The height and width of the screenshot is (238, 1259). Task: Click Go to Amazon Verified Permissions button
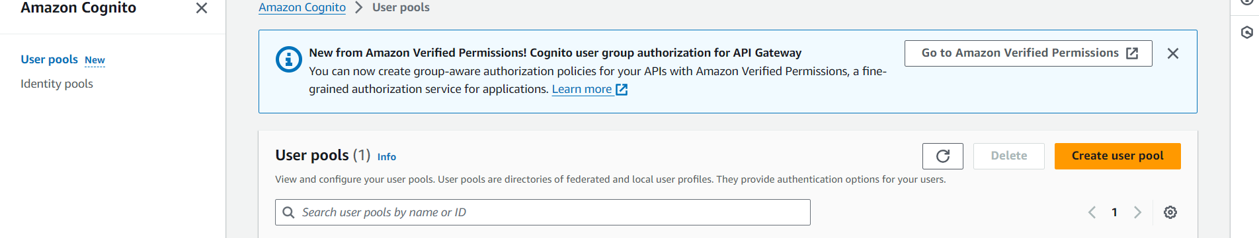click(x=1028, y=53)
